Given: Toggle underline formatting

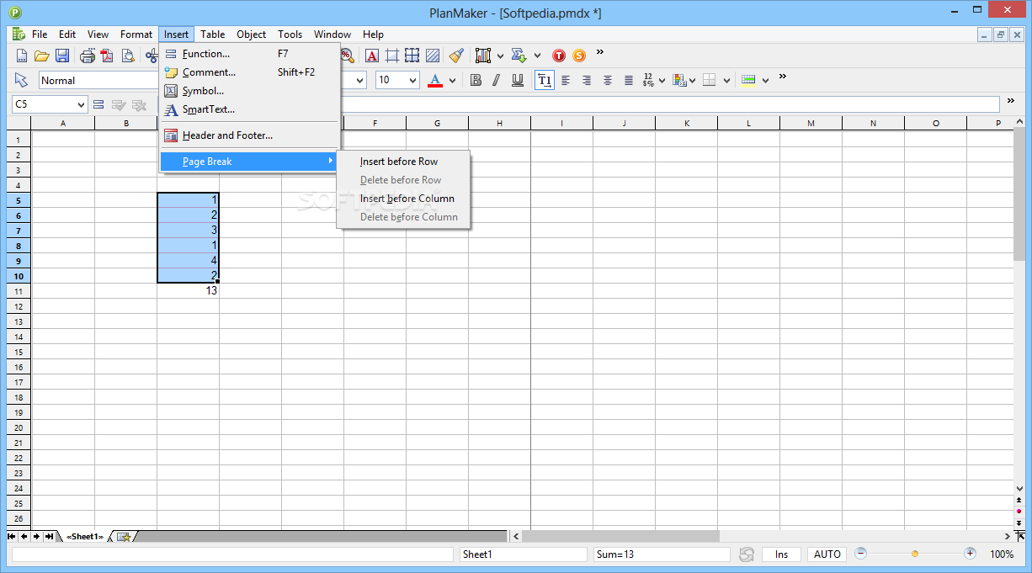Looking at the screenshot, I should (518, 80).
